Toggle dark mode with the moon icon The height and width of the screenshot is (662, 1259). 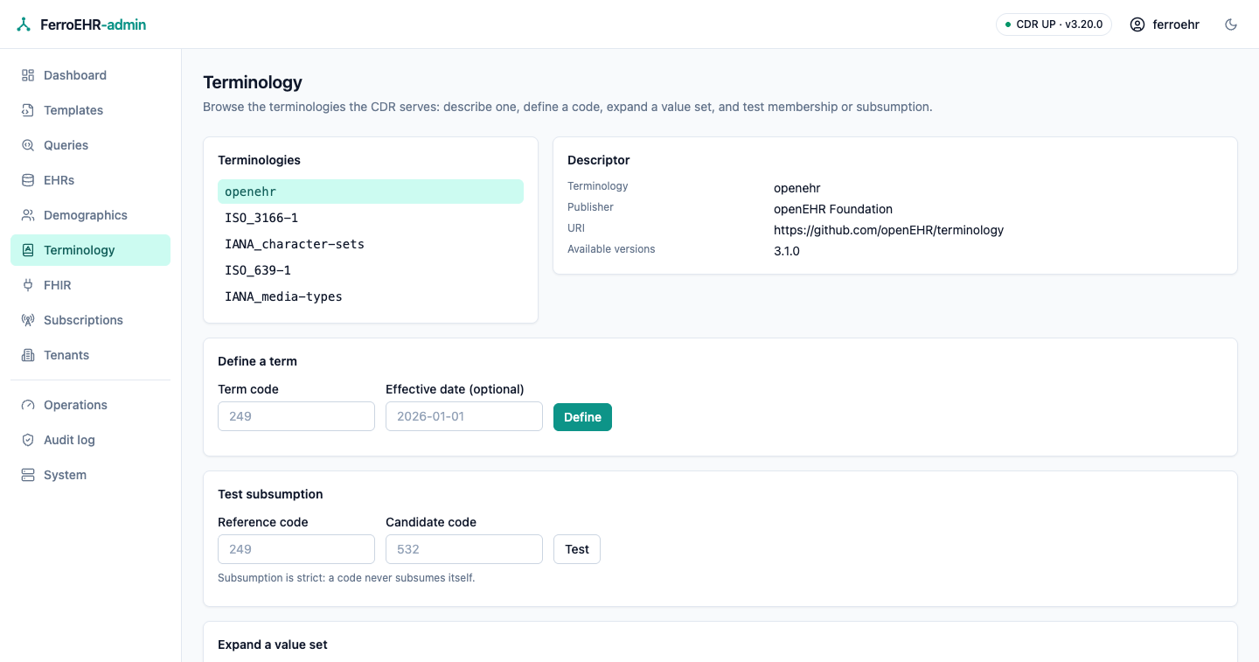[x=1231, y=24]
